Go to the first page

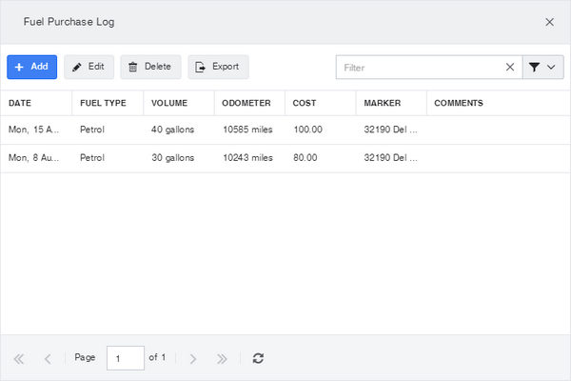coord(19,359)
